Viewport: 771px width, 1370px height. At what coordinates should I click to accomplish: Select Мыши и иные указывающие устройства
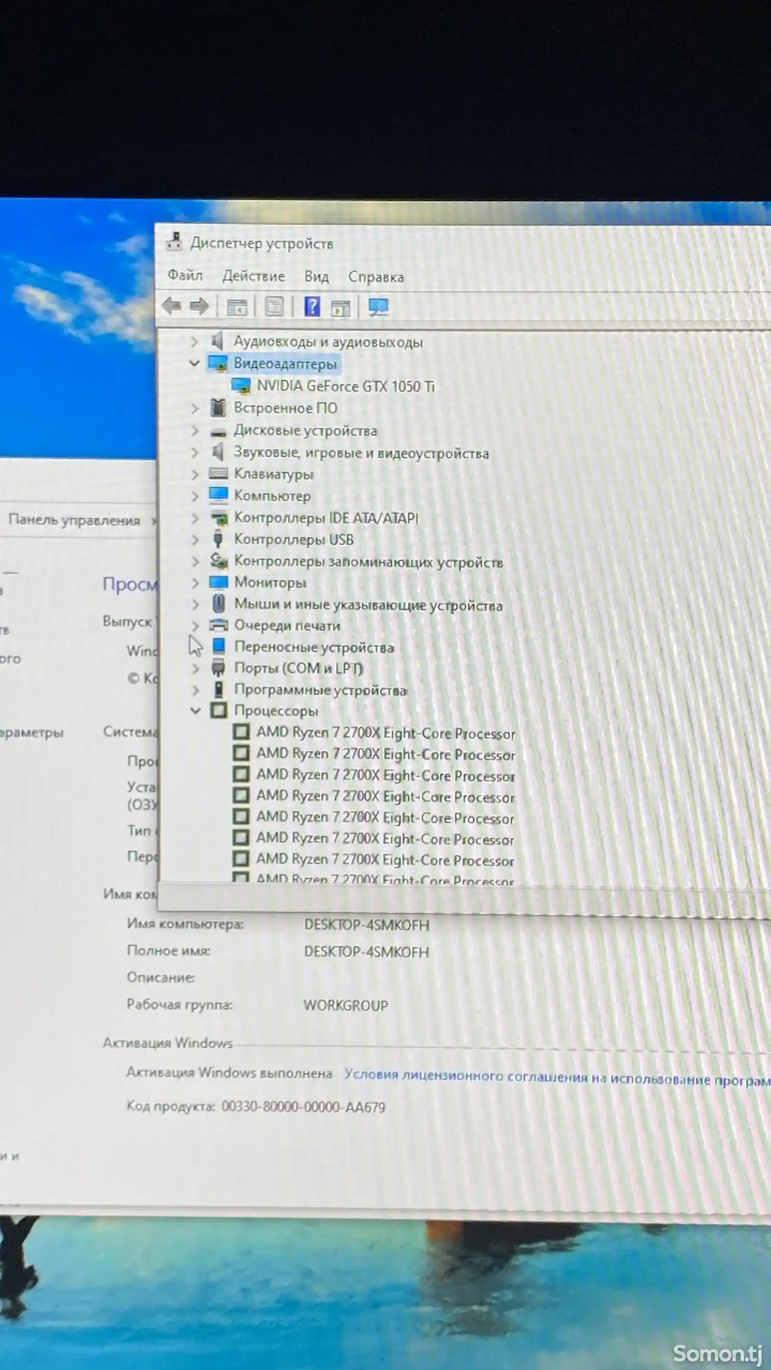click(368, 605)
